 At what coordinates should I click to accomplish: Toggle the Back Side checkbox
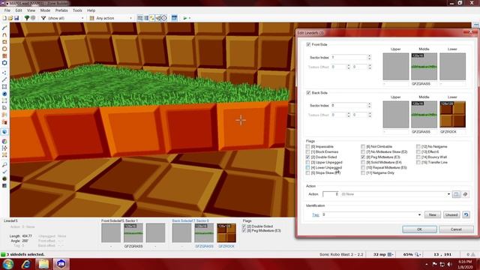308,93
